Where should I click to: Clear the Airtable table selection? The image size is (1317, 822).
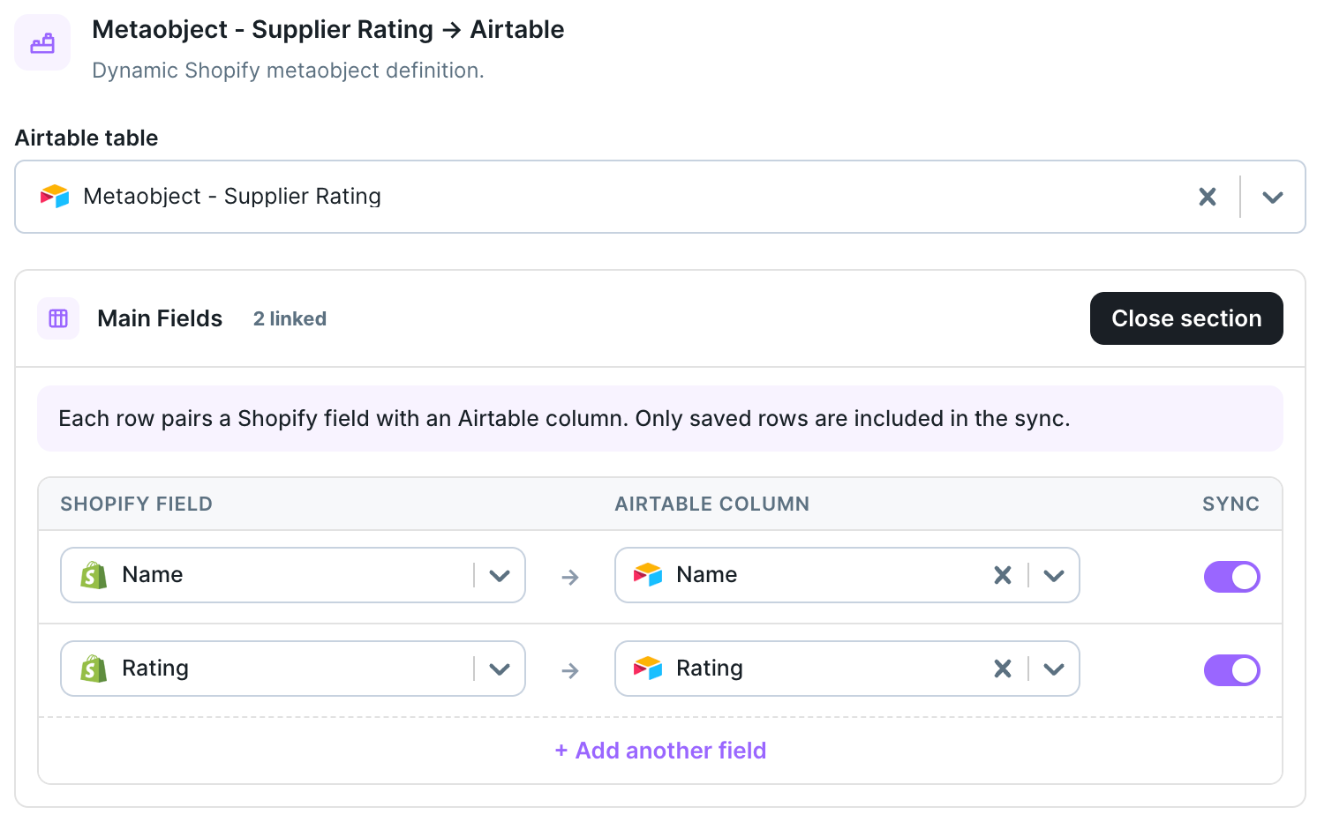point(1208,197)
